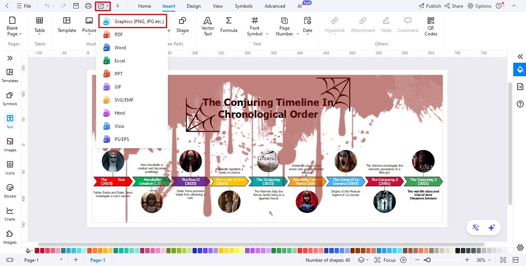Insert a Shape

[x=183, y=25]
